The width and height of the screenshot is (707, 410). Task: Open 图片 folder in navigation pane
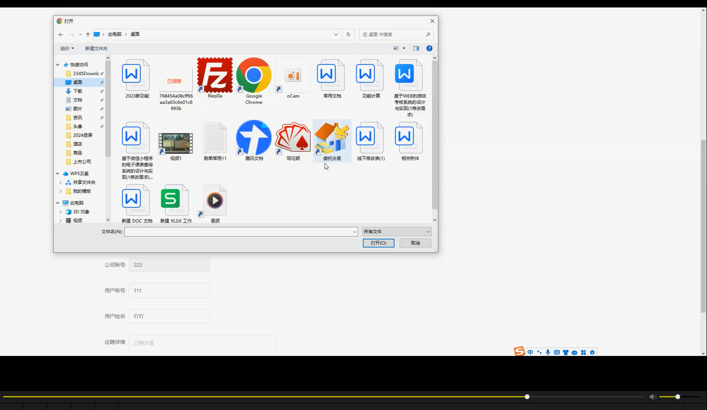(77, 109)
